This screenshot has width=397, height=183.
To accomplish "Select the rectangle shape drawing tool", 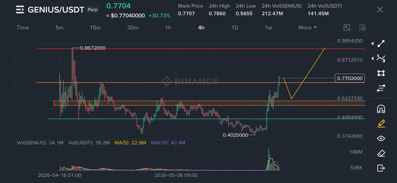I will [x=381, y=73].
